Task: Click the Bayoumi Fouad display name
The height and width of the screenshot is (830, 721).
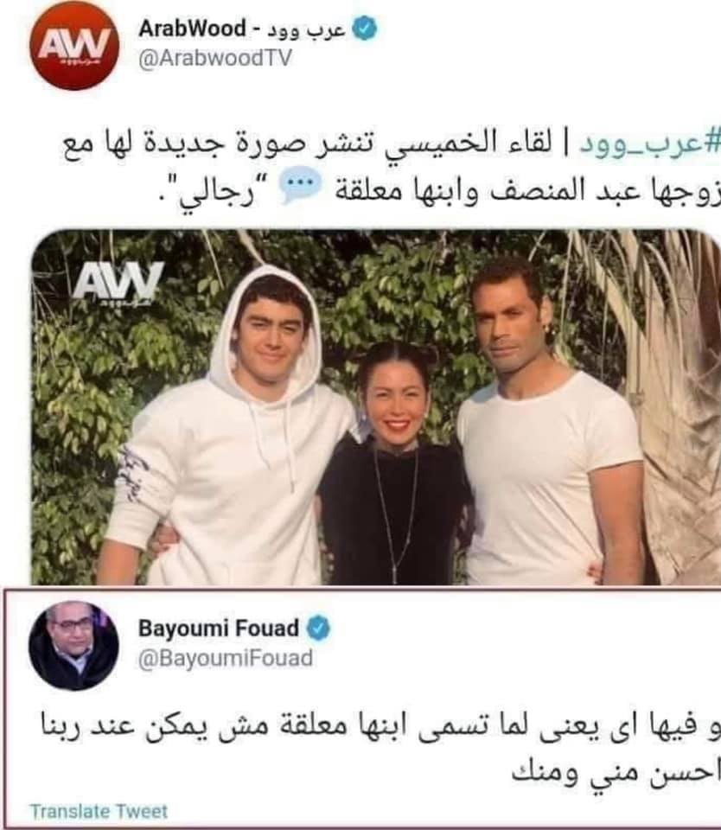Action: [x=219, y=629]
